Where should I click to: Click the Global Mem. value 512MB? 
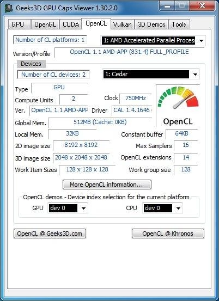[100, 122]
